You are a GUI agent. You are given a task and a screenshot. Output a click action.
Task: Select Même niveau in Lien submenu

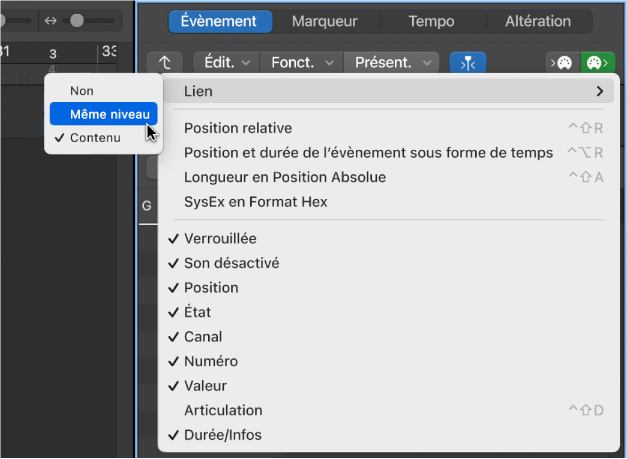pyautogui.click(x=109, y=114)
